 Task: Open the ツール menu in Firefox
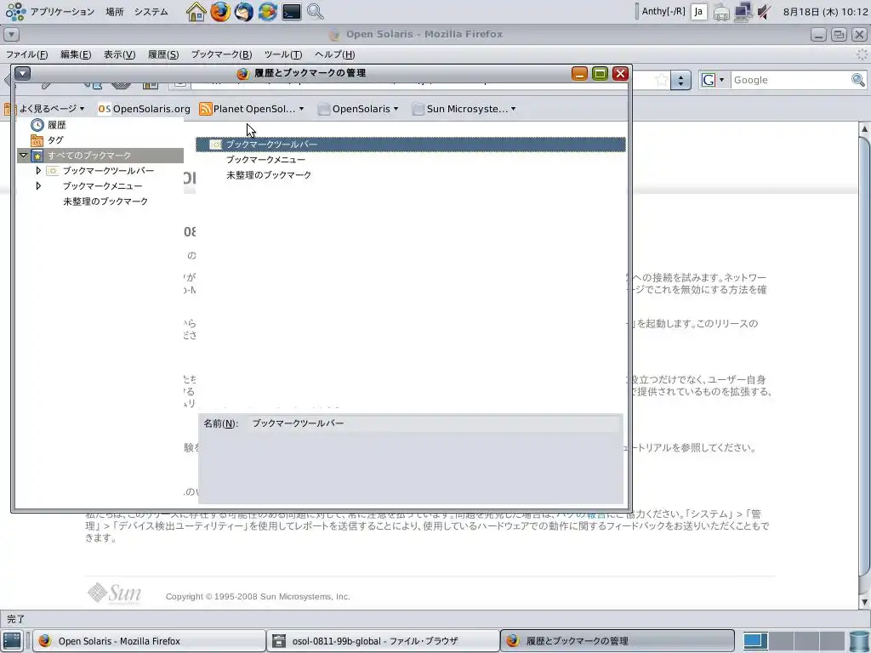coord(283,54)
